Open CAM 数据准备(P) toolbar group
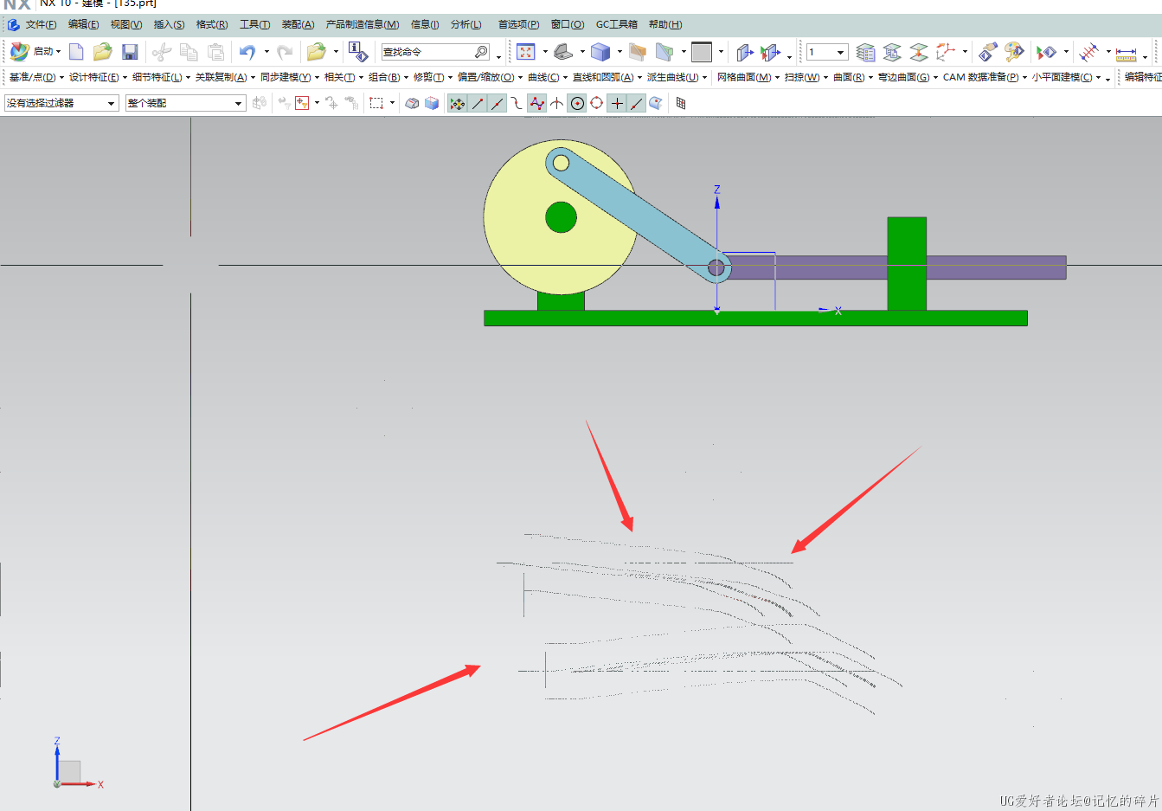Image resolution: width=1162 pixels, height=811 pixels. 985,77
